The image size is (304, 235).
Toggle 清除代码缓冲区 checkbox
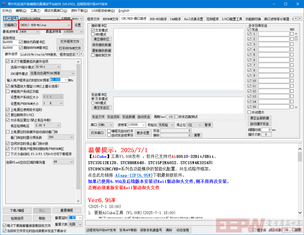click(21, 42)
